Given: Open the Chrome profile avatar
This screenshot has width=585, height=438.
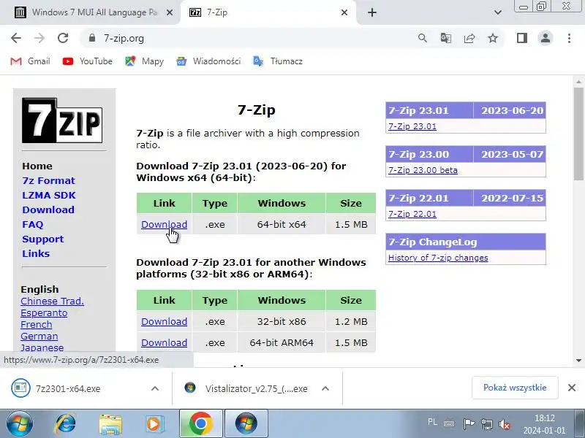Looking at the screenshot, I should (x=545, y=38).
